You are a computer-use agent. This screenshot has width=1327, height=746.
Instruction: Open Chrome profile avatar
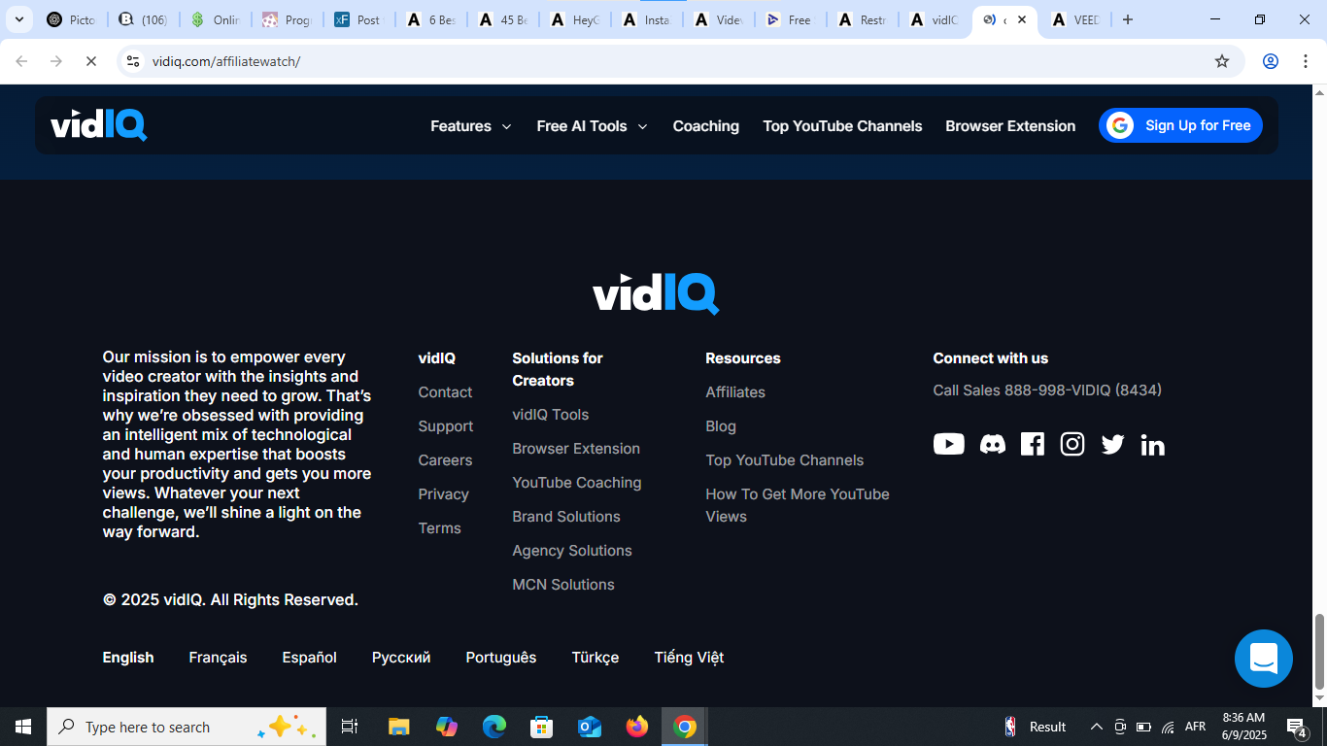pos(1270,61)
